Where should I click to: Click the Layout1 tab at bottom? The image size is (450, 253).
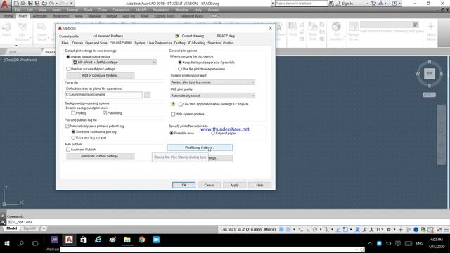(x=30, y=228)
